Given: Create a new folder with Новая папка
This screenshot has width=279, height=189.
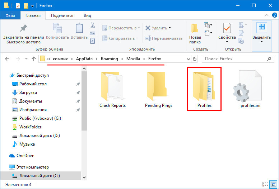Looking at the screenshot, I should [195, 32].
